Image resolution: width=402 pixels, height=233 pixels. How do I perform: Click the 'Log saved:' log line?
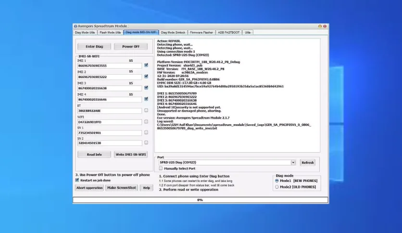click(165, 121)
